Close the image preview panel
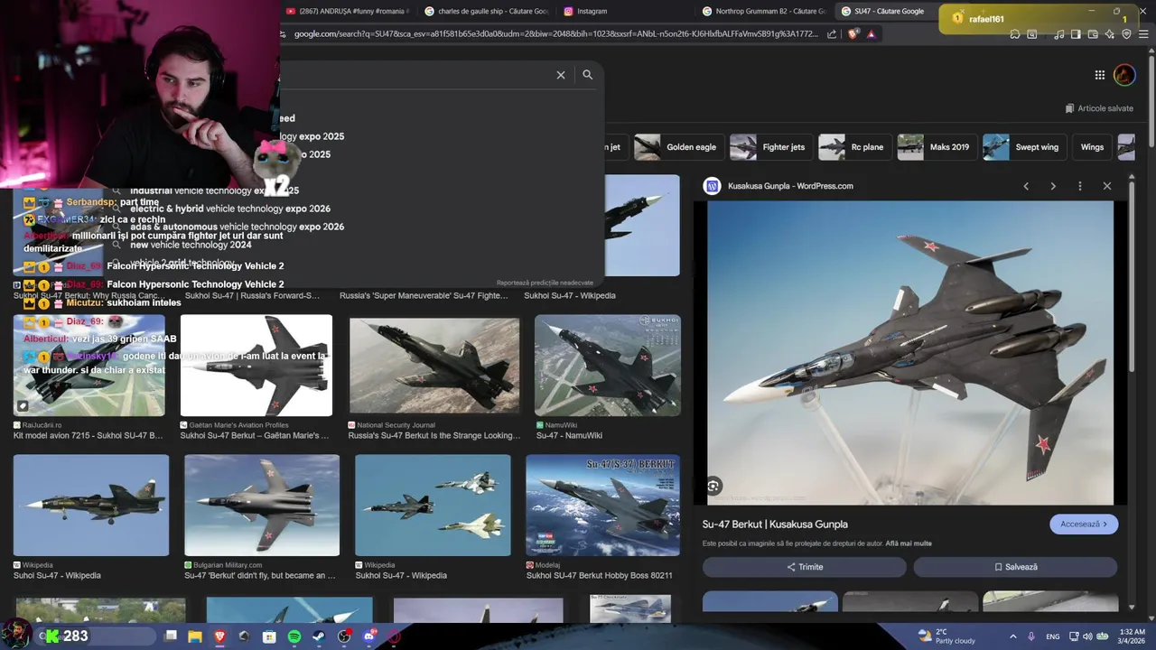Image resolution: width=1156 pixels, height=650 pixels. pyautogui.click(x=1107, y=186)
